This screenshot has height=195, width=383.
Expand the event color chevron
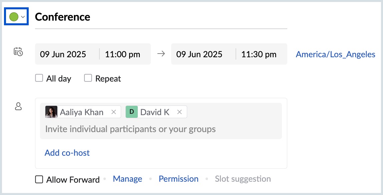click(23, 17)
